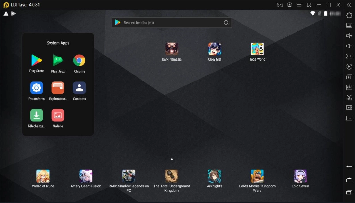Click the Rechercher des jeux search field

coord(172,23)
